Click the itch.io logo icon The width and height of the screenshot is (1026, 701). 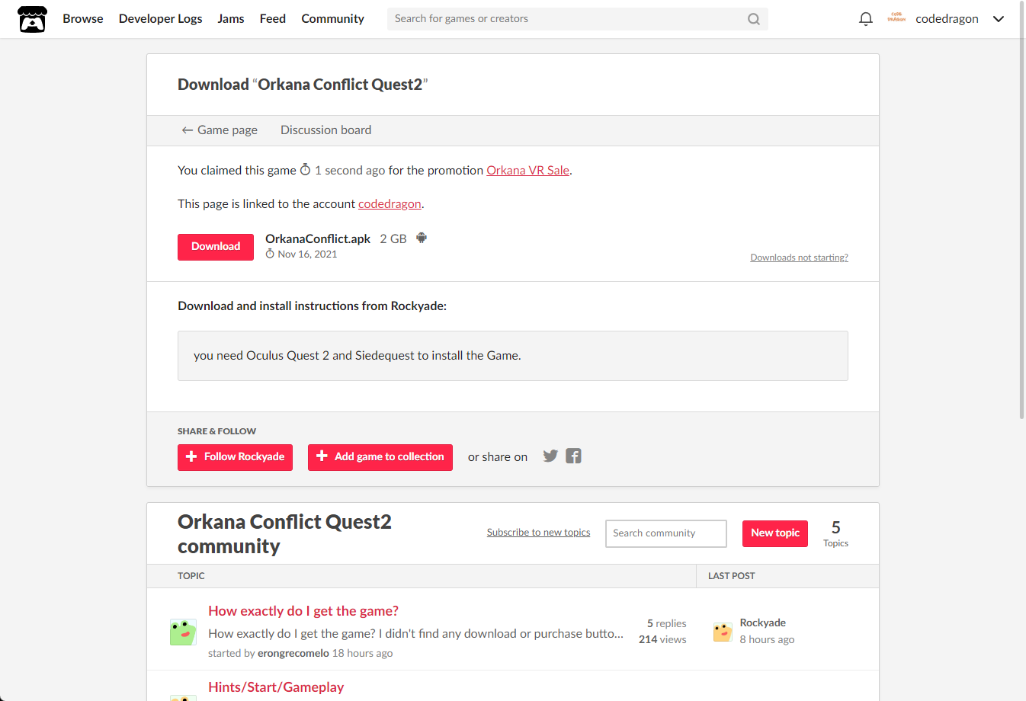(32, 19)
